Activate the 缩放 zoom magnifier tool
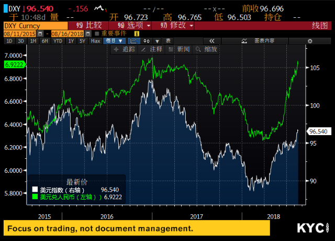335x241 pixels. coord(207,49)
